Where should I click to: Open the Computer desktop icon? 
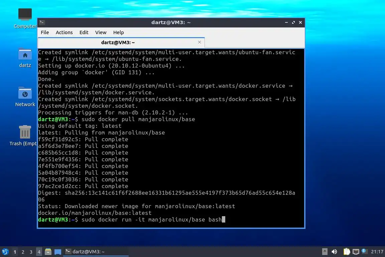pos(25,18)
